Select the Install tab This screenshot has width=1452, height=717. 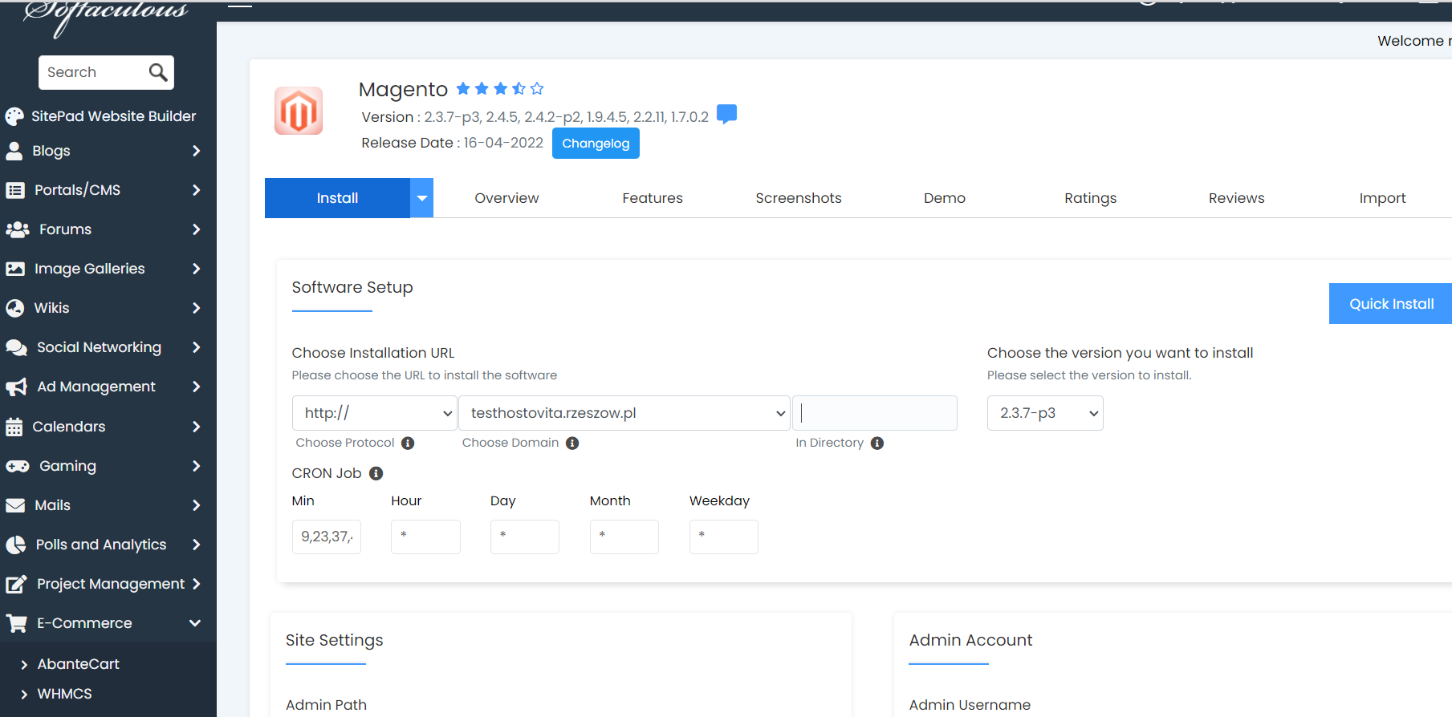[x=337, y=198]
